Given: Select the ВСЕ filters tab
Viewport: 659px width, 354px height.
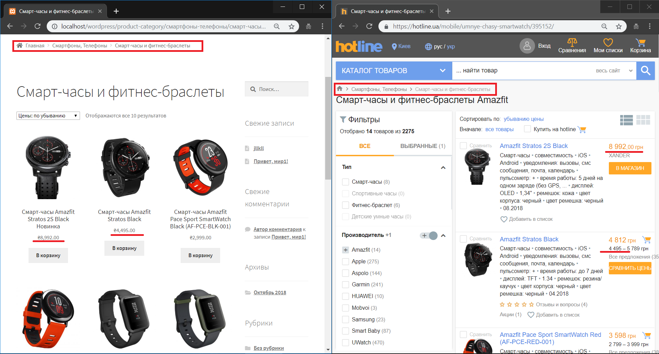Looking at the screenshot, I should pos(365,146).
